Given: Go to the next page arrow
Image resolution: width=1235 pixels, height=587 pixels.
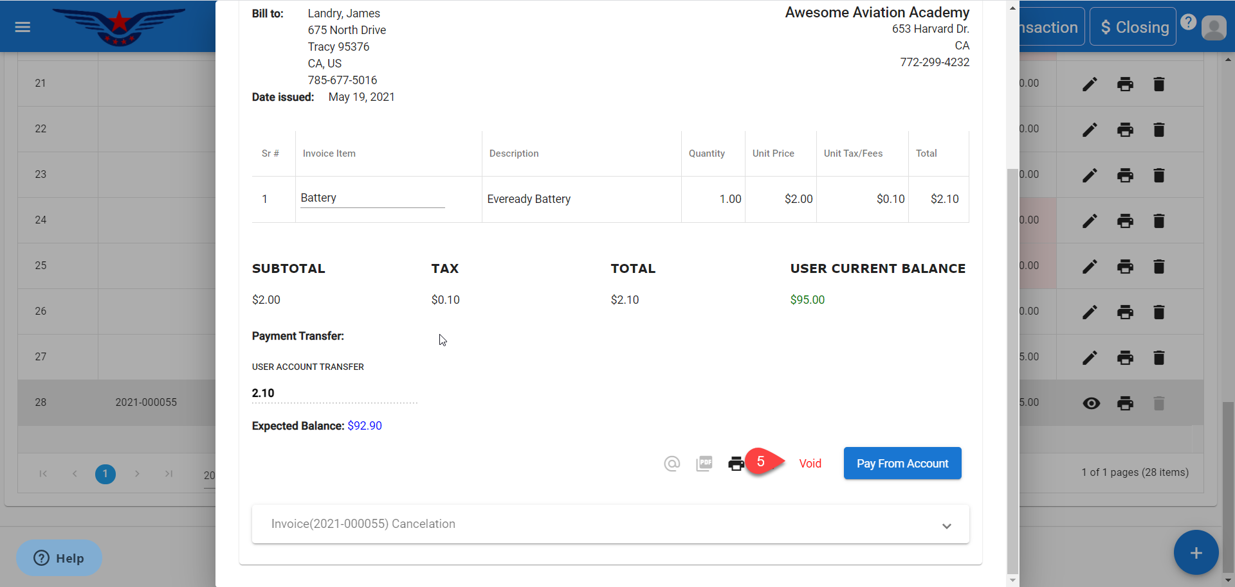Looking at the screenshot, I should [x=137, y=474].
